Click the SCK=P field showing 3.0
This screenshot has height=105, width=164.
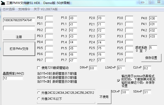[x=125, y=92]
